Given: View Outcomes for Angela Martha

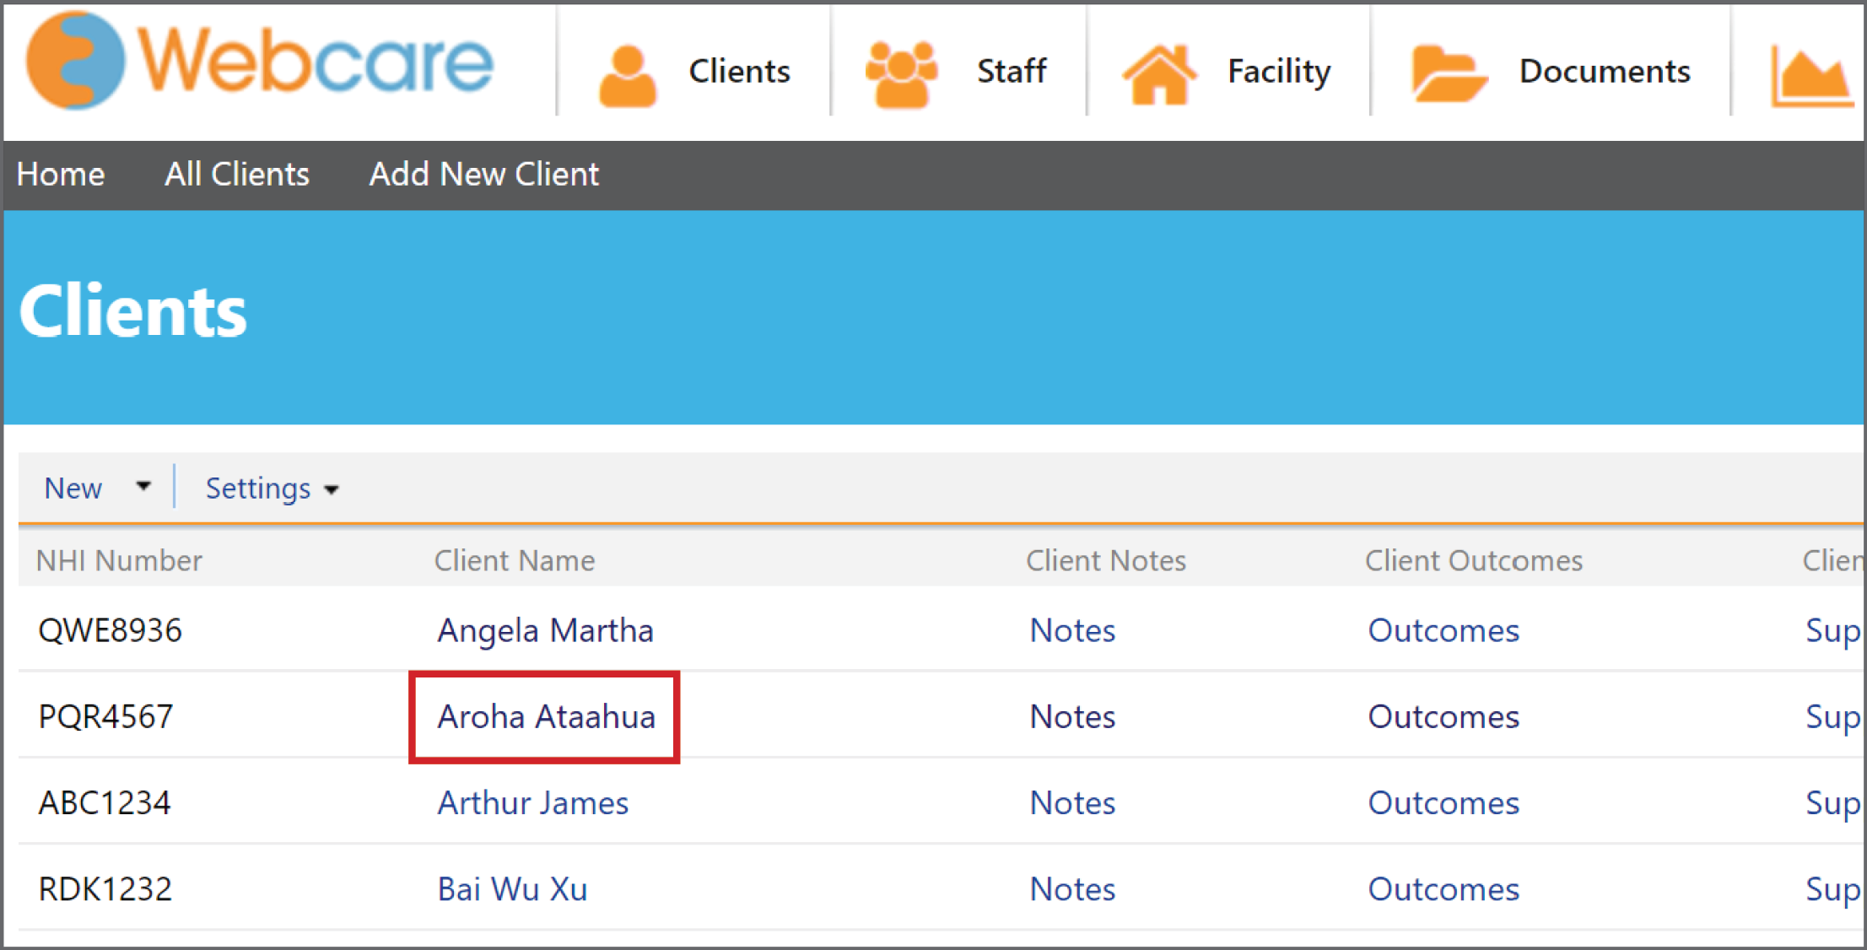Looking at the screenshot, I should [x=1443, y=630].
